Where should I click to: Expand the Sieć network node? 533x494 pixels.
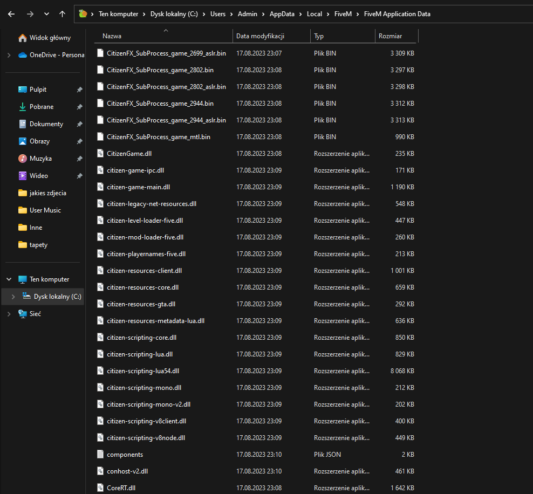[9, 314]
